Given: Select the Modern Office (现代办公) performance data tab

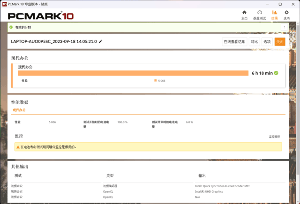Looking at the screenshot, I should point(19,110).
